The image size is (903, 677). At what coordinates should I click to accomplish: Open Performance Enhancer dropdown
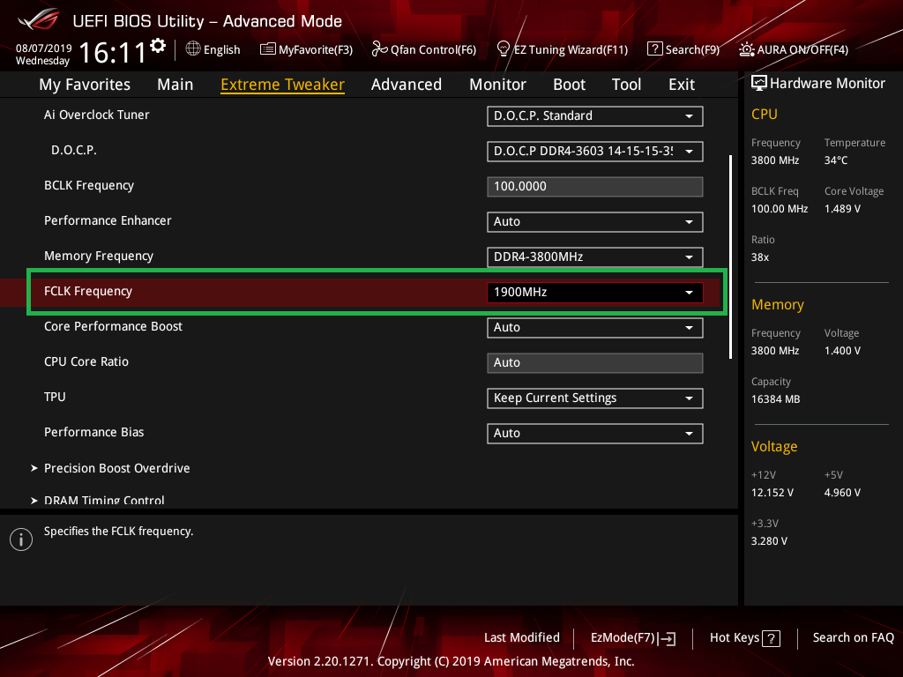595,221
